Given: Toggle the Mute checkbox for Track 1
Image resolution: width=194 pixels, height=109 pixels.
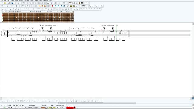Looking at the screenshot, I should tap(15, 108).
